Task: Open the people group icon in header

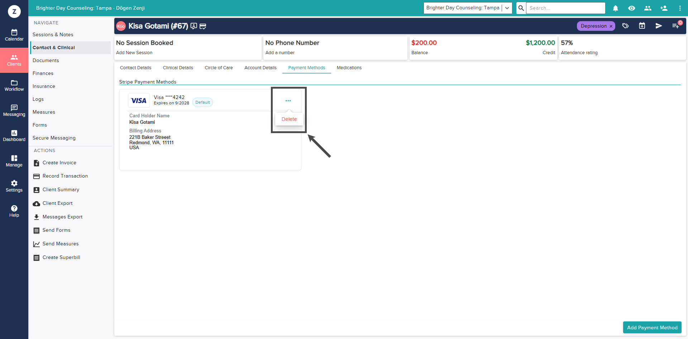Action: pos(648,8)
